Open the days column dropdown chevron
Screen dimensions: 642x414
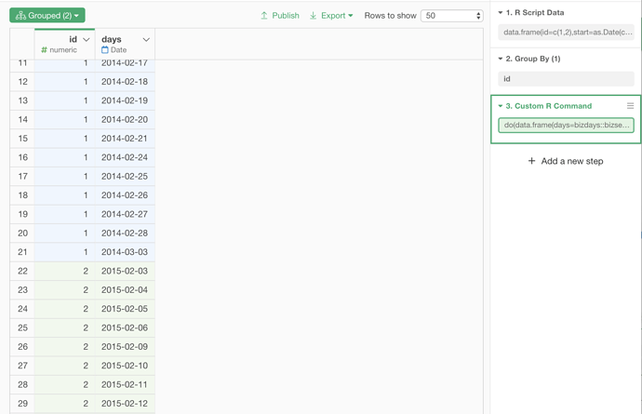tap(146, 39)
